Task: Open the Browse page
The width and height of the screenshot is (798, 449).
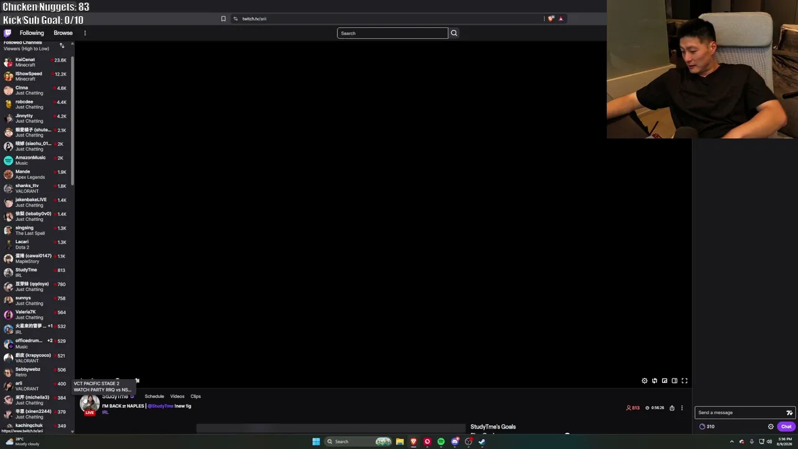Action: (63, 33)
